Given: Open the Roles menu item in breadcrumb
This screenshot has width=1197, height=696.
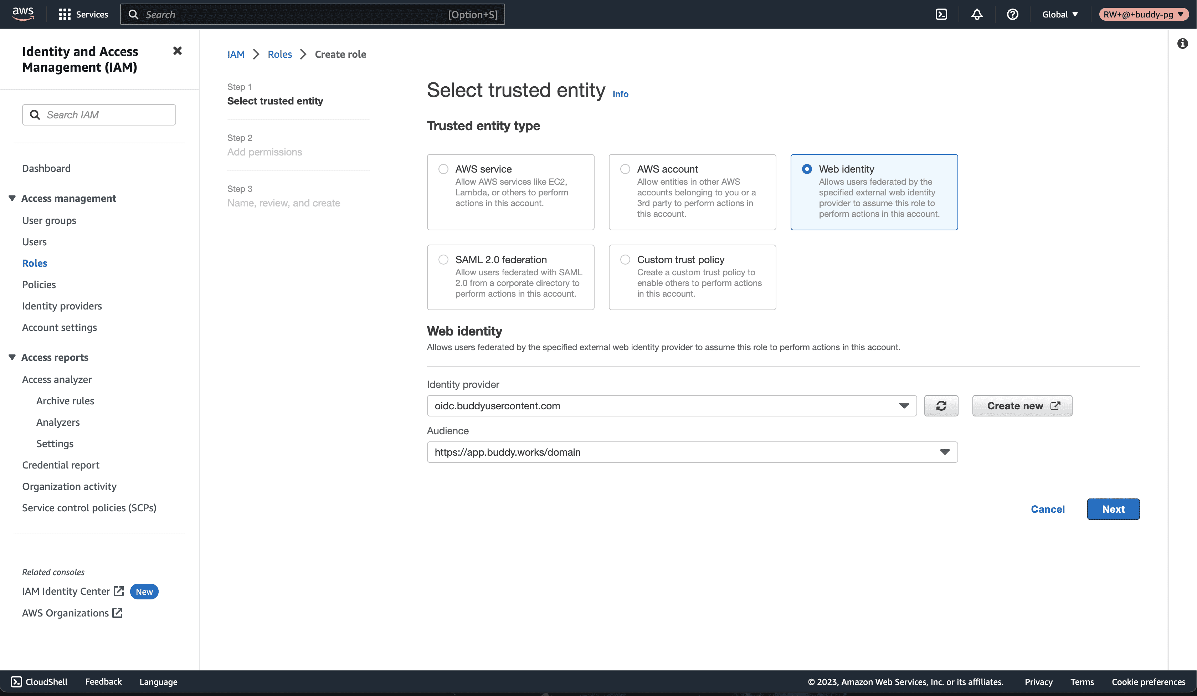Looking at the screenshot, I should click(x=279, y=54).
